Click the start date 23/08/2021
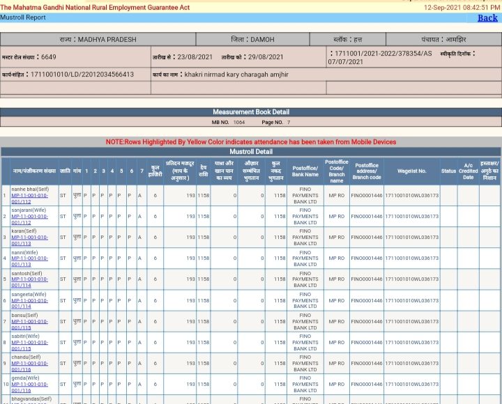Image resolution: width=502 pixels, height=404 pixels. click(x=195, y=57)
